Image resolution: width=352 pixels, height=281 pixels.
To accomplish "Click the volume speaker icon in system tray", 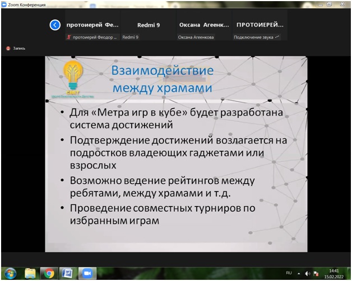I will click(x=308, y=273).
